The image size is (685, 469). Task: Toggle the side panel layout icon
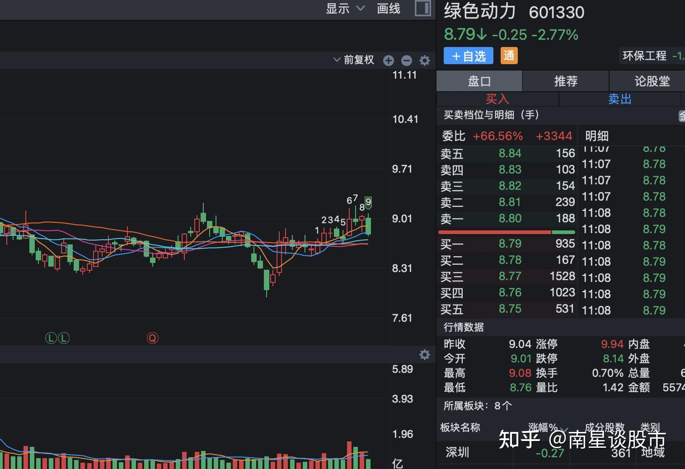(x=423, y=9)
